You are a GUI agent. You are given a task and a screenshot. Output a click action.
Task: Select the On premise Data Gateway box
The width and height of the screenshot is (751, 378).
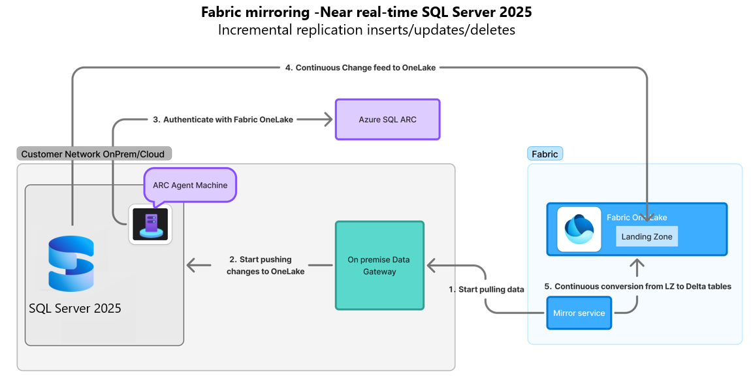coord(379,266)
